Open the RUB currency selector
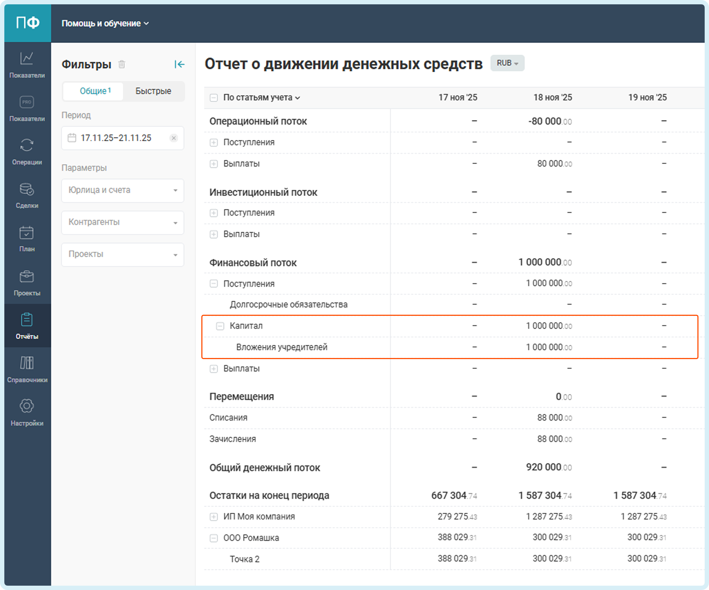 click(x=507, y=63)
